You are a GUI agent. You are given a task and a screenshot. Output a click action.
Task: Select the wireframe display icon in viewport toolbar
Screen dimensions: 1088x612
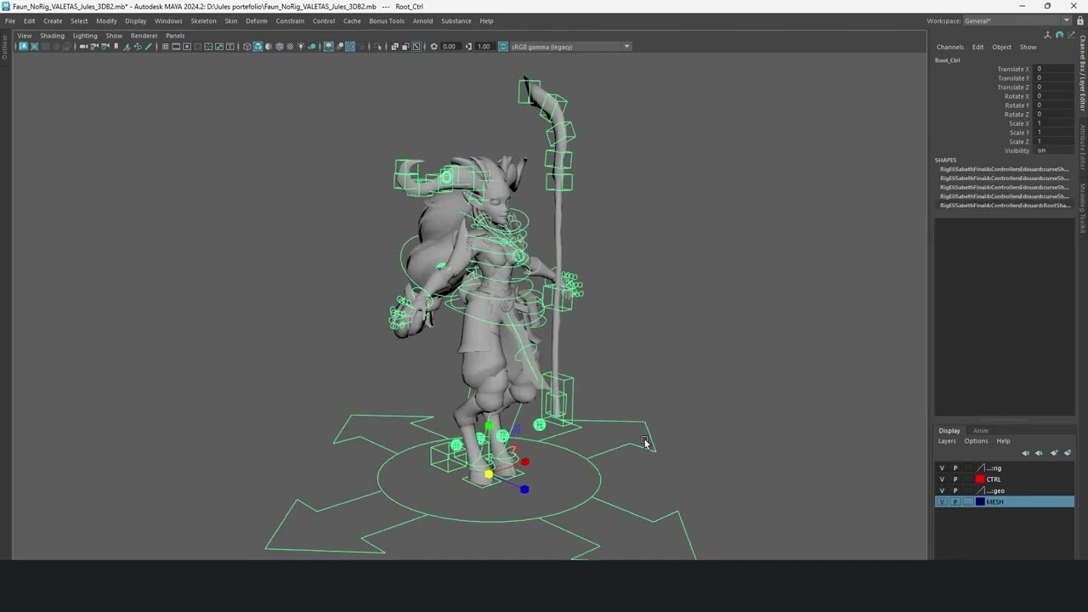point(246,48)
